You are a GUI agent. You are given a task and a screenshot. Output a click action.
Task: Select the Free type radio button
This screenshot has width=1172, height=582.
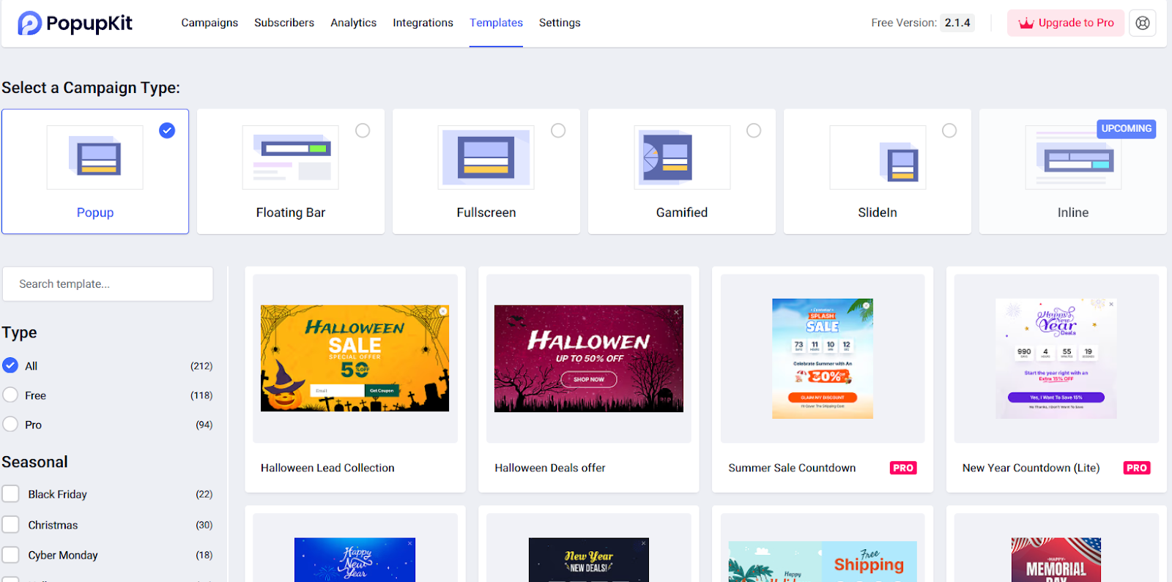click(10, 395)
